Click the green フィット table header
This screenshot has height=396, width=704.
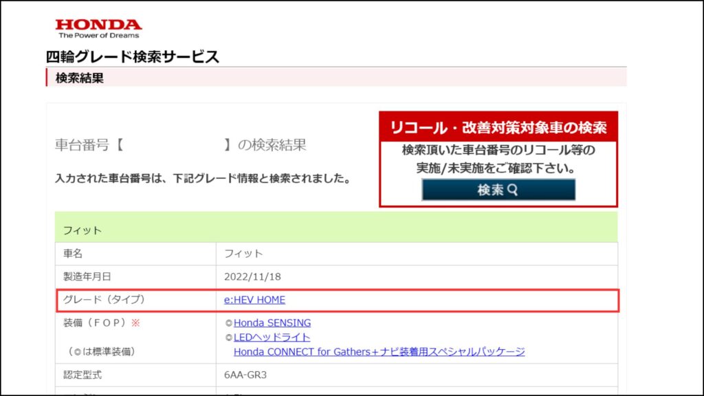(x=336, y=227)
